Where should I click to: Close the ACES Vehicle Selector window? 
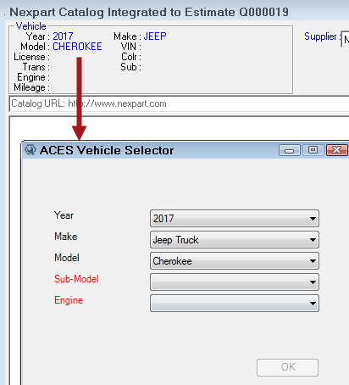click(337, 150)
